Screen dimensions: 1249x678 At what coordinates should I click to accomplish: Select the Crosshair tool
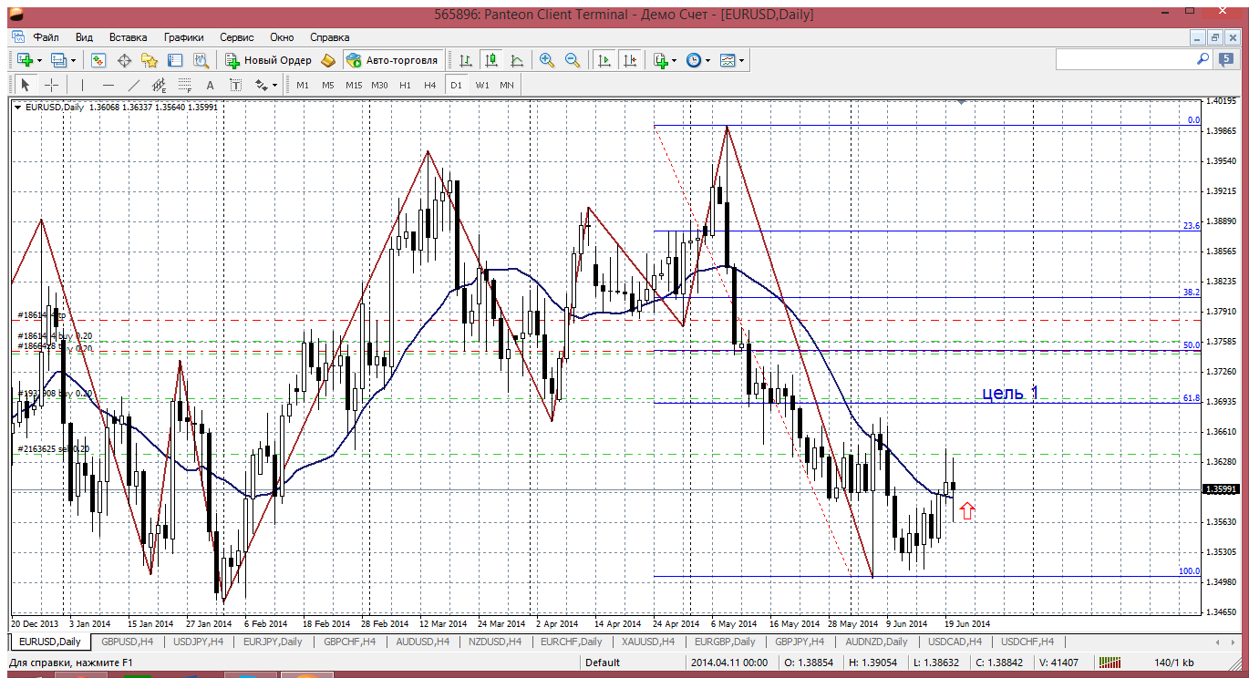coord(52,85)
